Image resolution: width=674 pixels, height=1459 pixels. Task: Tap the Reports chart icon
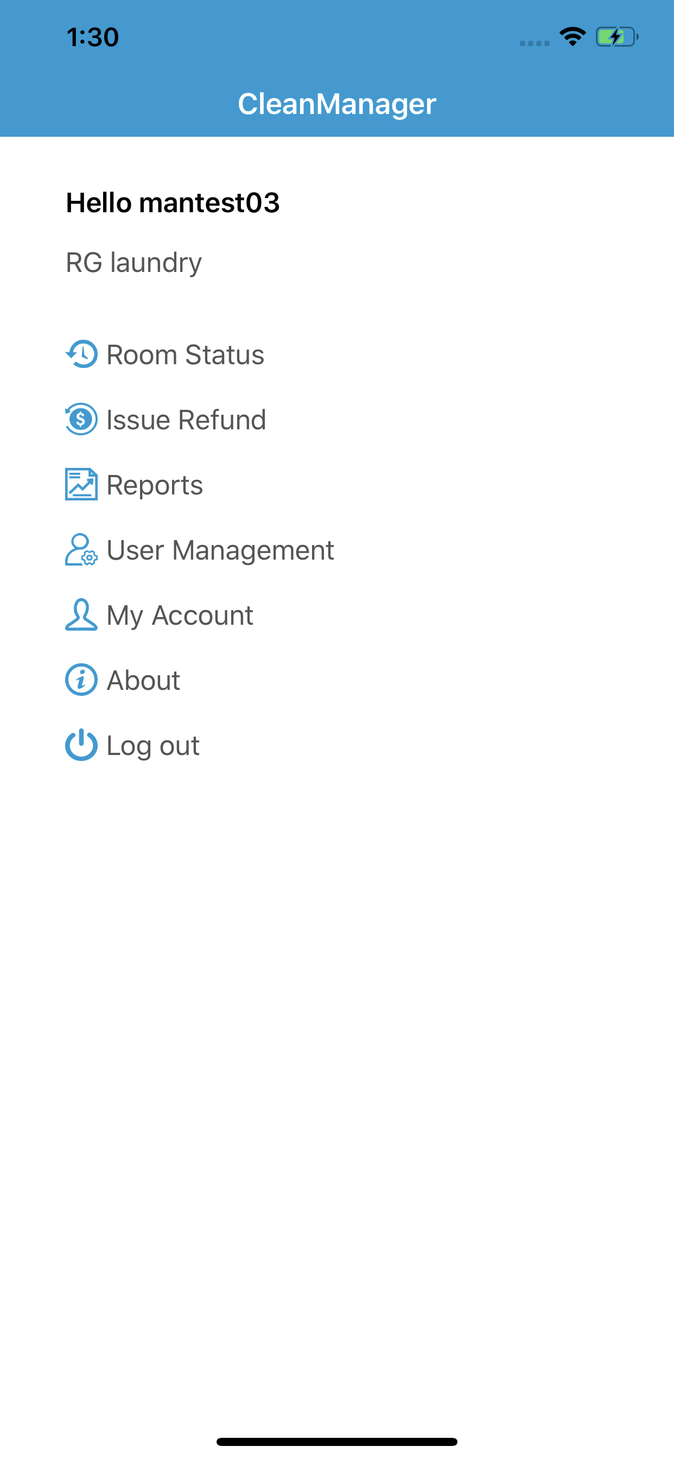(x=81, y=485)
